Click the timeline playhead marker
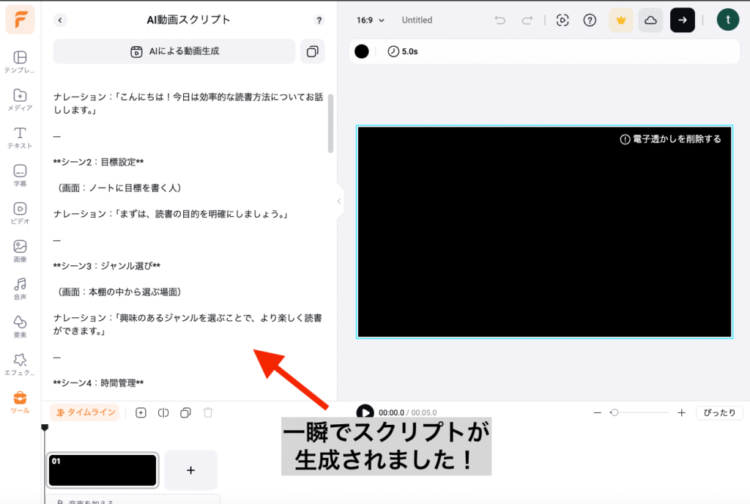The width and height of the screenshot is (750, 504). pos(45,427)
